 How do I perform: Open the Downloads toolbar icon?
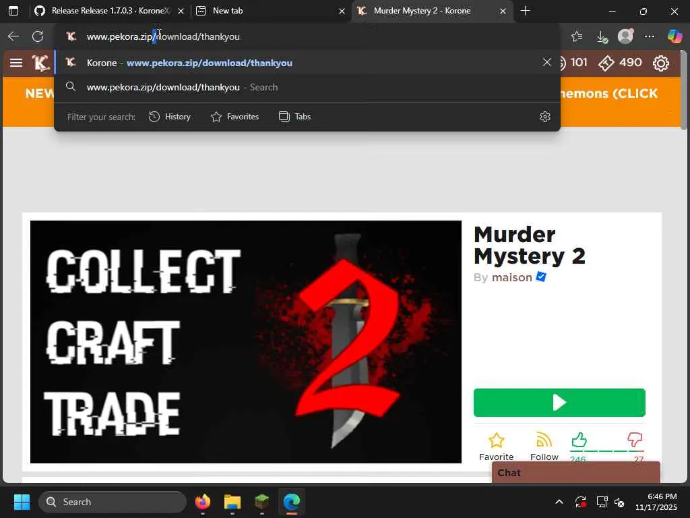pos(602,36)
